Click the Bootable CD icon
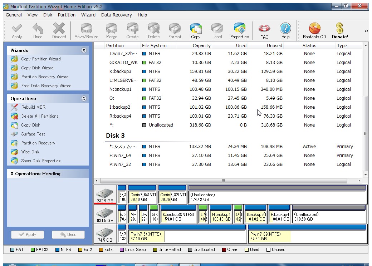The height and width of the screenshot is (266, 372). 314,31
